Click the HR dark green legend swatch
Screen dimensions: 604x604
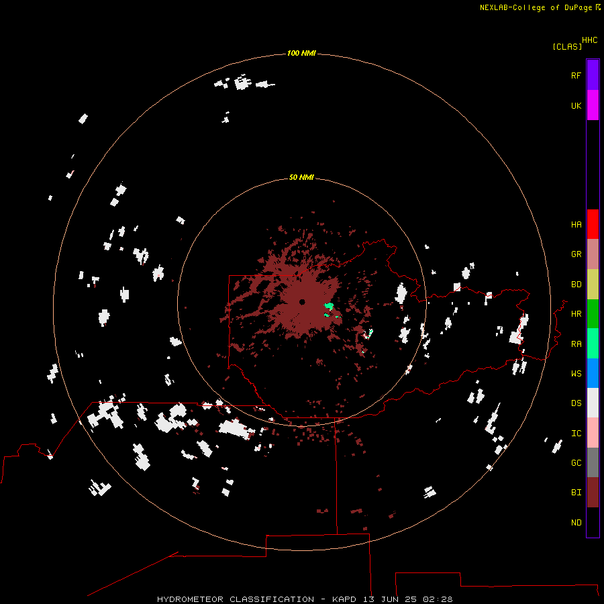(593, 314)
